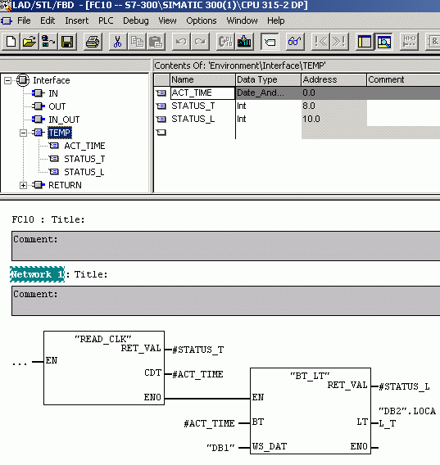Screen dimensions: 440x465
Task: Click the Name column header
Action: point(202,79)
